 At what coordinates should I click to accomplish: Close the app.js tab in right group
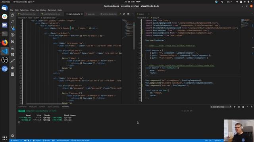click(x=149, y=14)
